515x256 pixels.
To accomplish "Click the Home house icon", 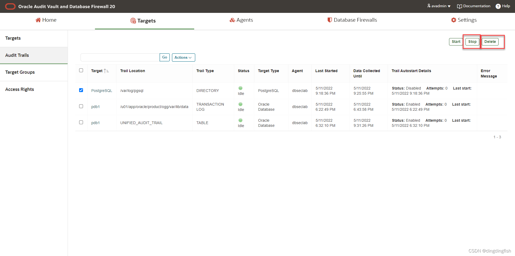I will click(x=38, y=20).
